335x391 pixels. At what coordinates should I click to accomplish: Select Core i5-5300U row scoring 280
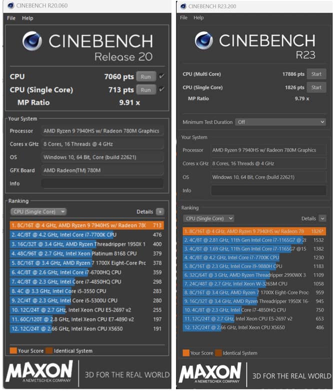87,300
